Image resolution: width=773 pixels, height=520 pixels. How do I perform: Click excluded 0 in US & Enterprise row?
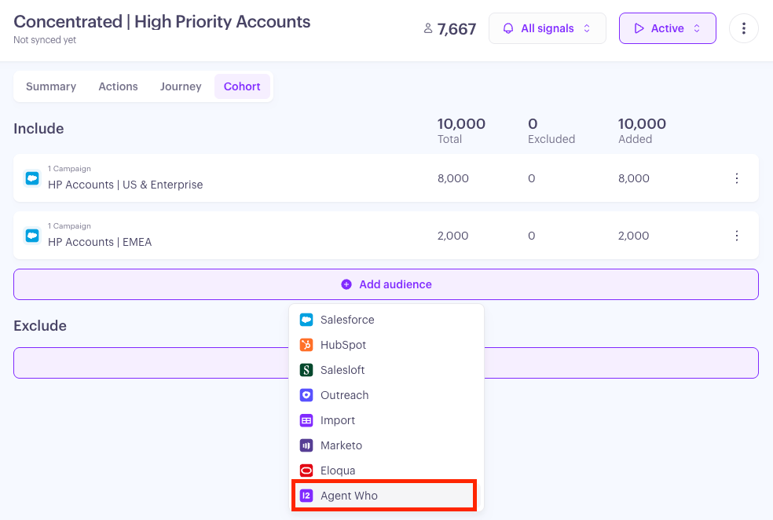[531, 178]
